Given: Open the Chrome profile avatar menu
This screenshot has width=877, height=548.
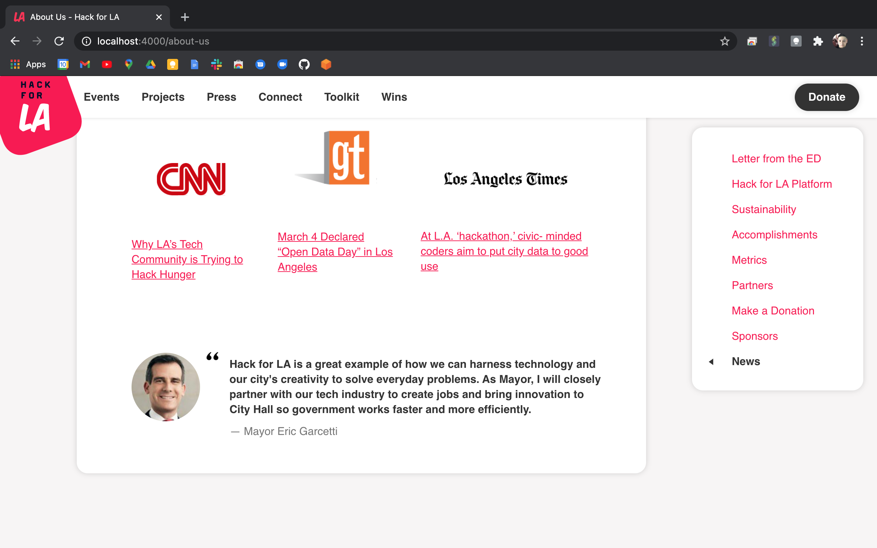Looking at the screenshot, I should point(840,41).
